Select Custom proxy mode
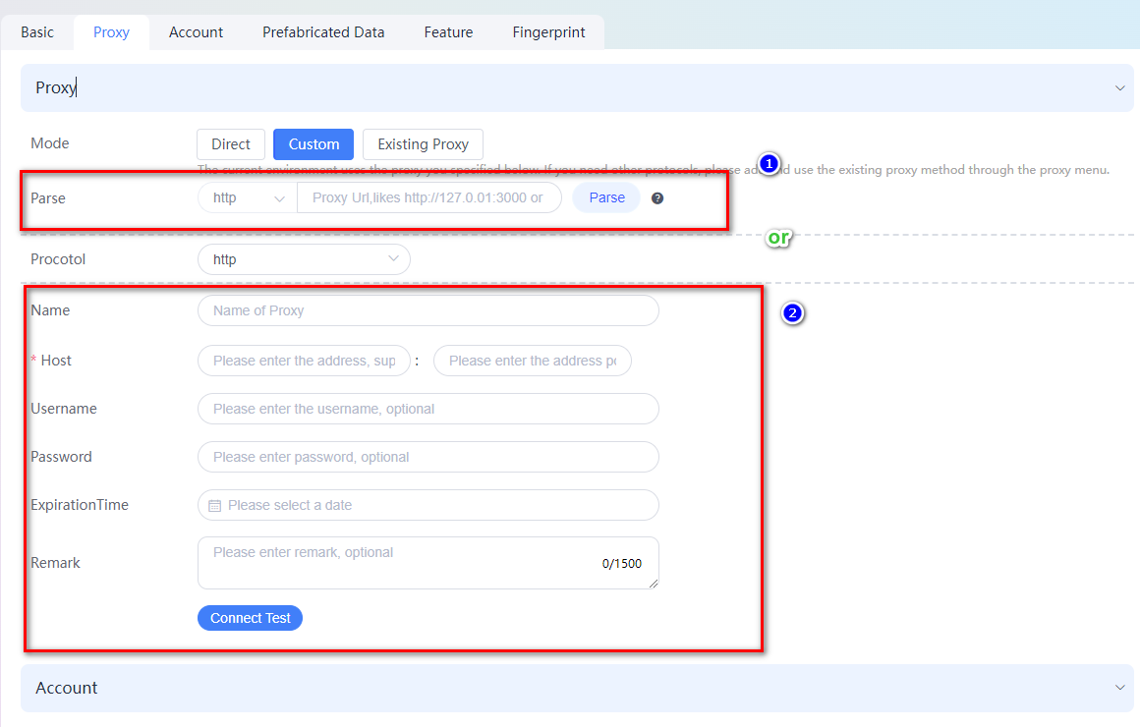1140x727 pixels. 313,144
